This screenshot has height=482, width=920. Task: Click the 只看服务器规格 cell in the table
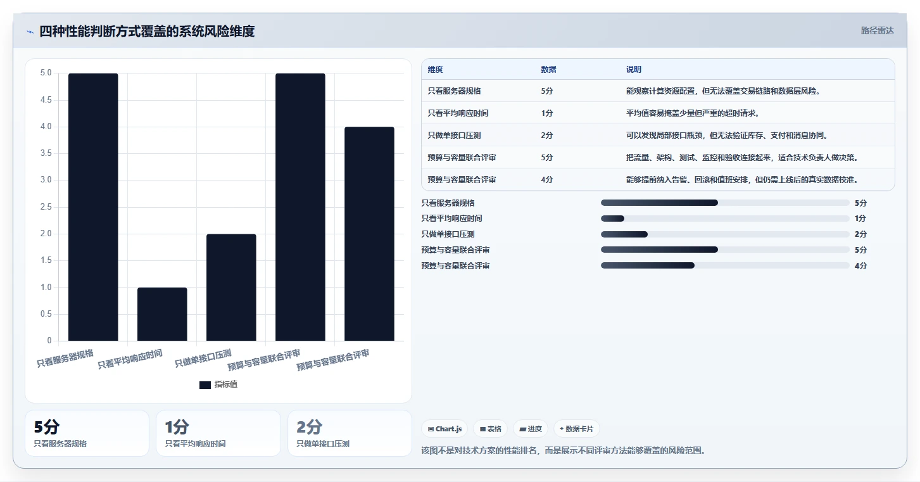pos(454,91)
